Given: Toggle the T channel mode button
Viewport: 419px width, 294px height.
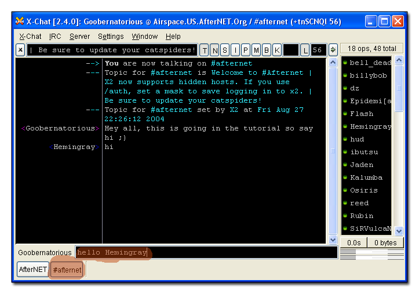Looking at the screenshot, I should coord(205,50).
